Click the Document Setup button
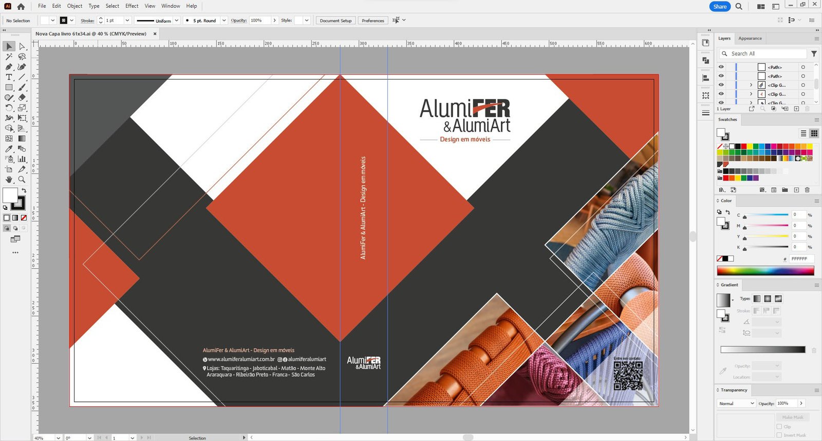 335,21
